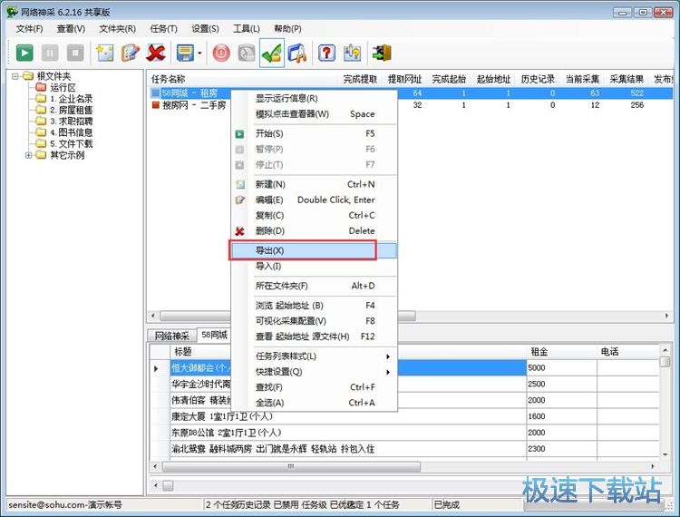Select the 4. 图书信息 folder
The height and width of the screenshot is (517, 680).
click(71, 132)
